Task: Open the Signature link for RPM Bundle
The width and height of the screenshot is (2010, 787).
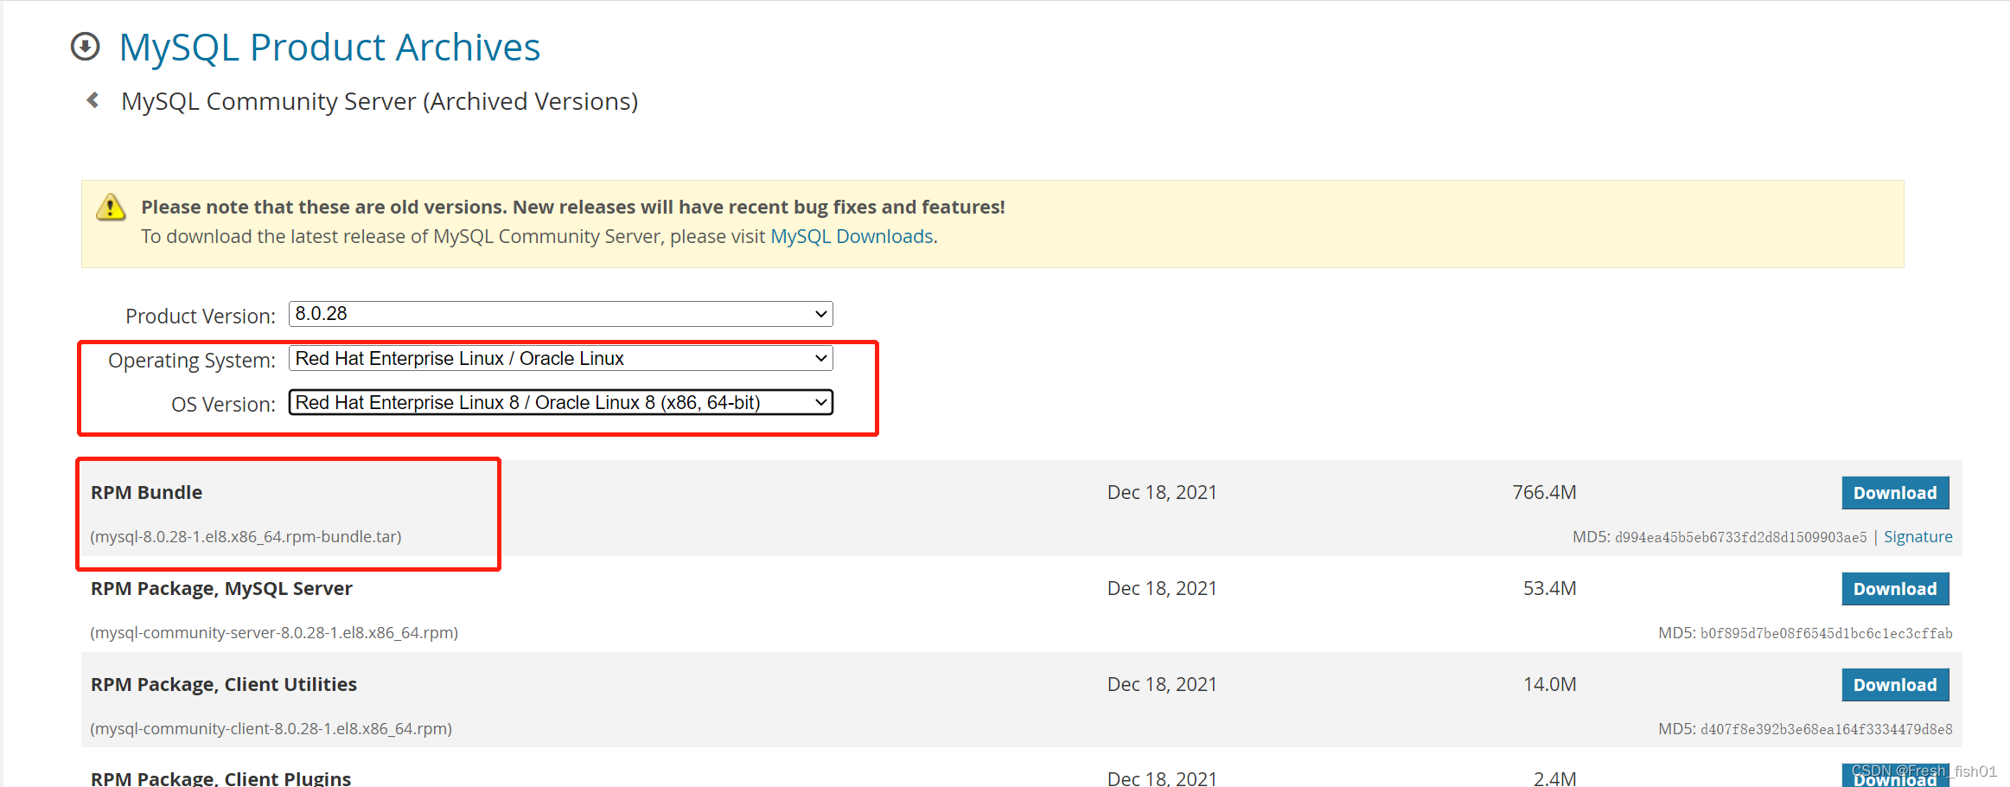Action: click(1917, 537)
